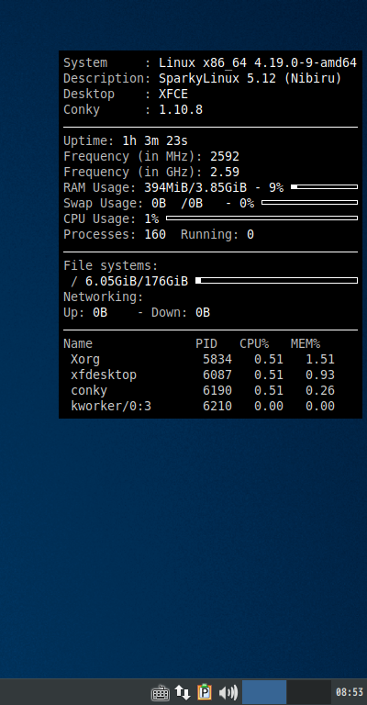Click the 'File systems:' heading
Screen dimensions: 367x705
point(111,265)
